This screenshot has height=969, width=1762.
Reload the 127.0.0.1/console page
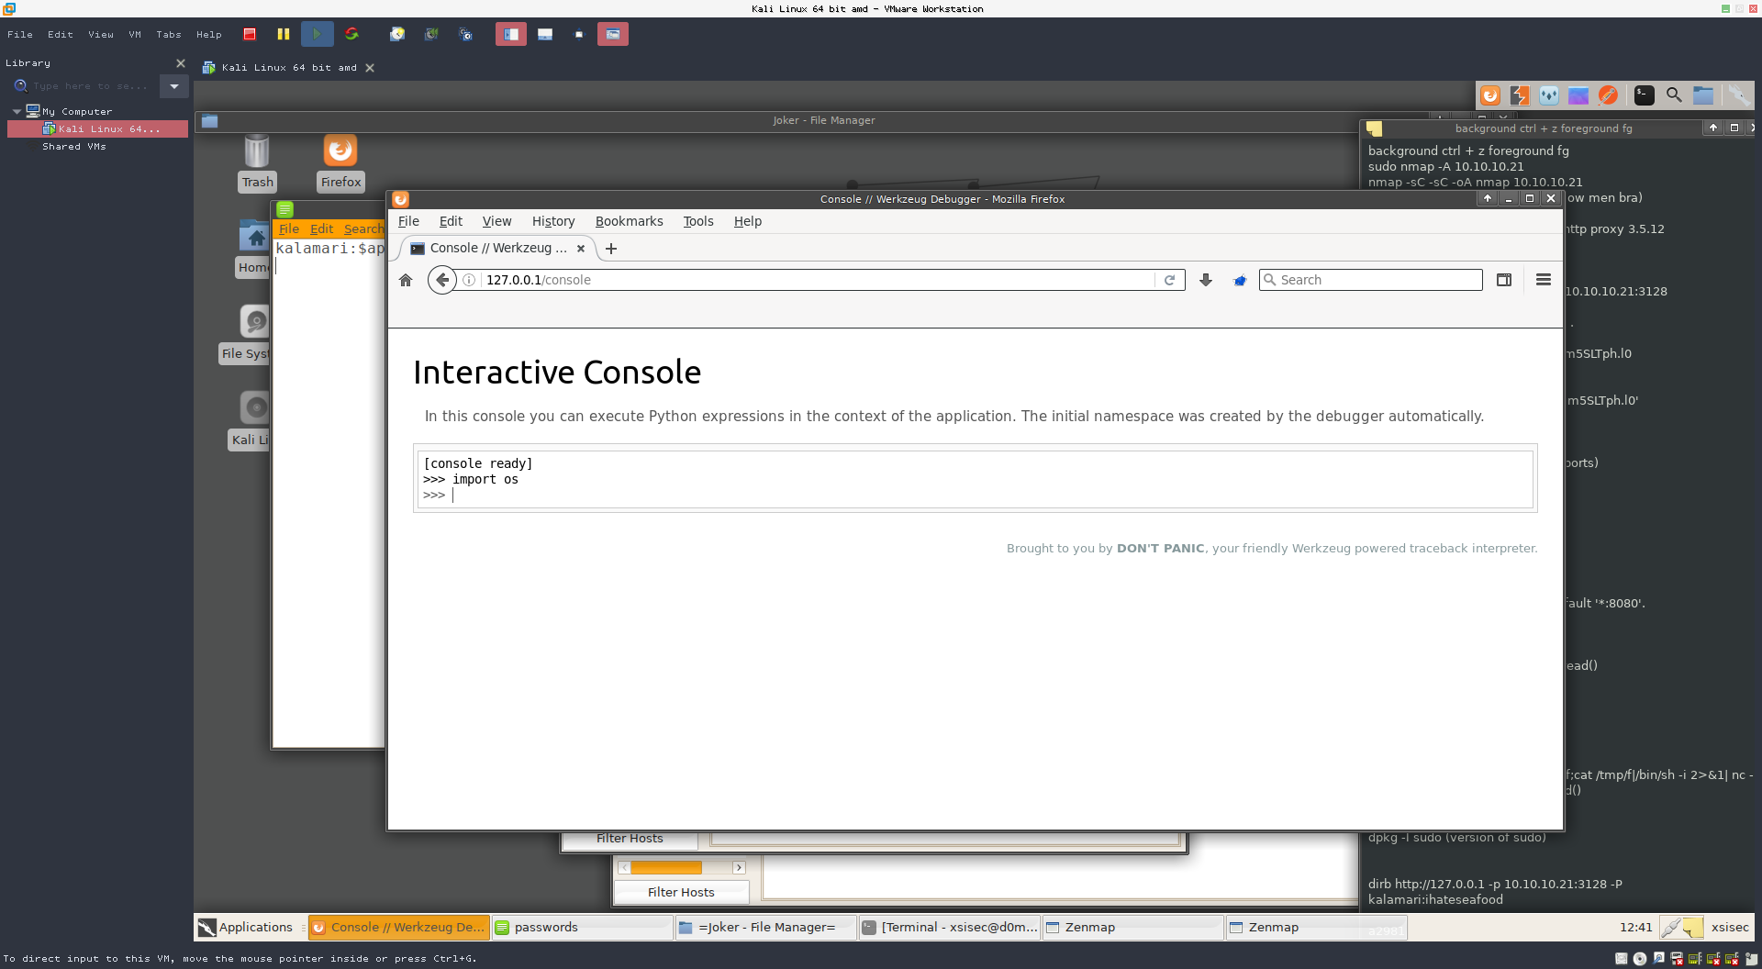(1170, 280)
